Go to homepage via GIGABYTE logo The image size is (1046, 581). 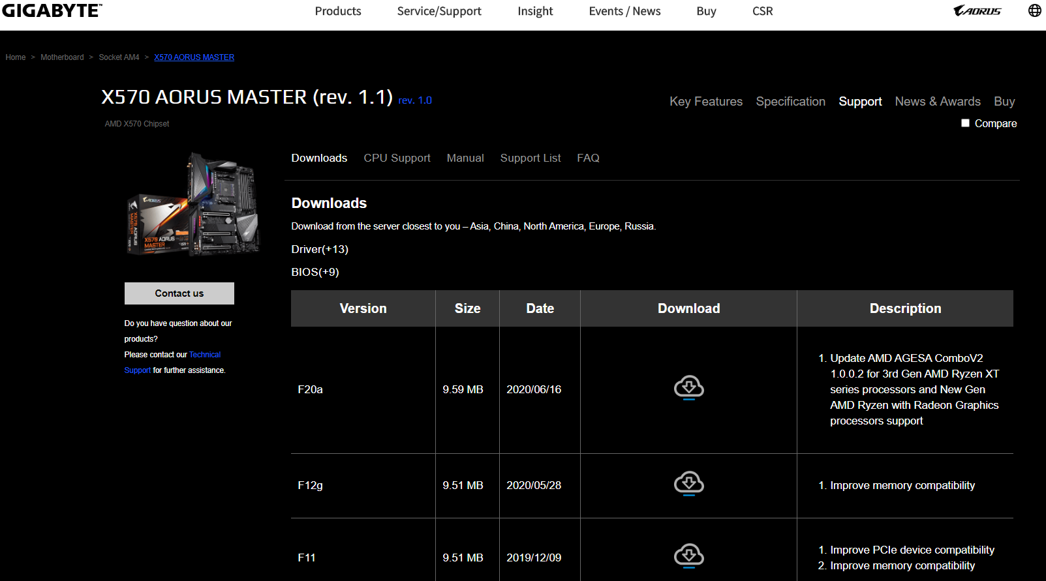point(52,10)
